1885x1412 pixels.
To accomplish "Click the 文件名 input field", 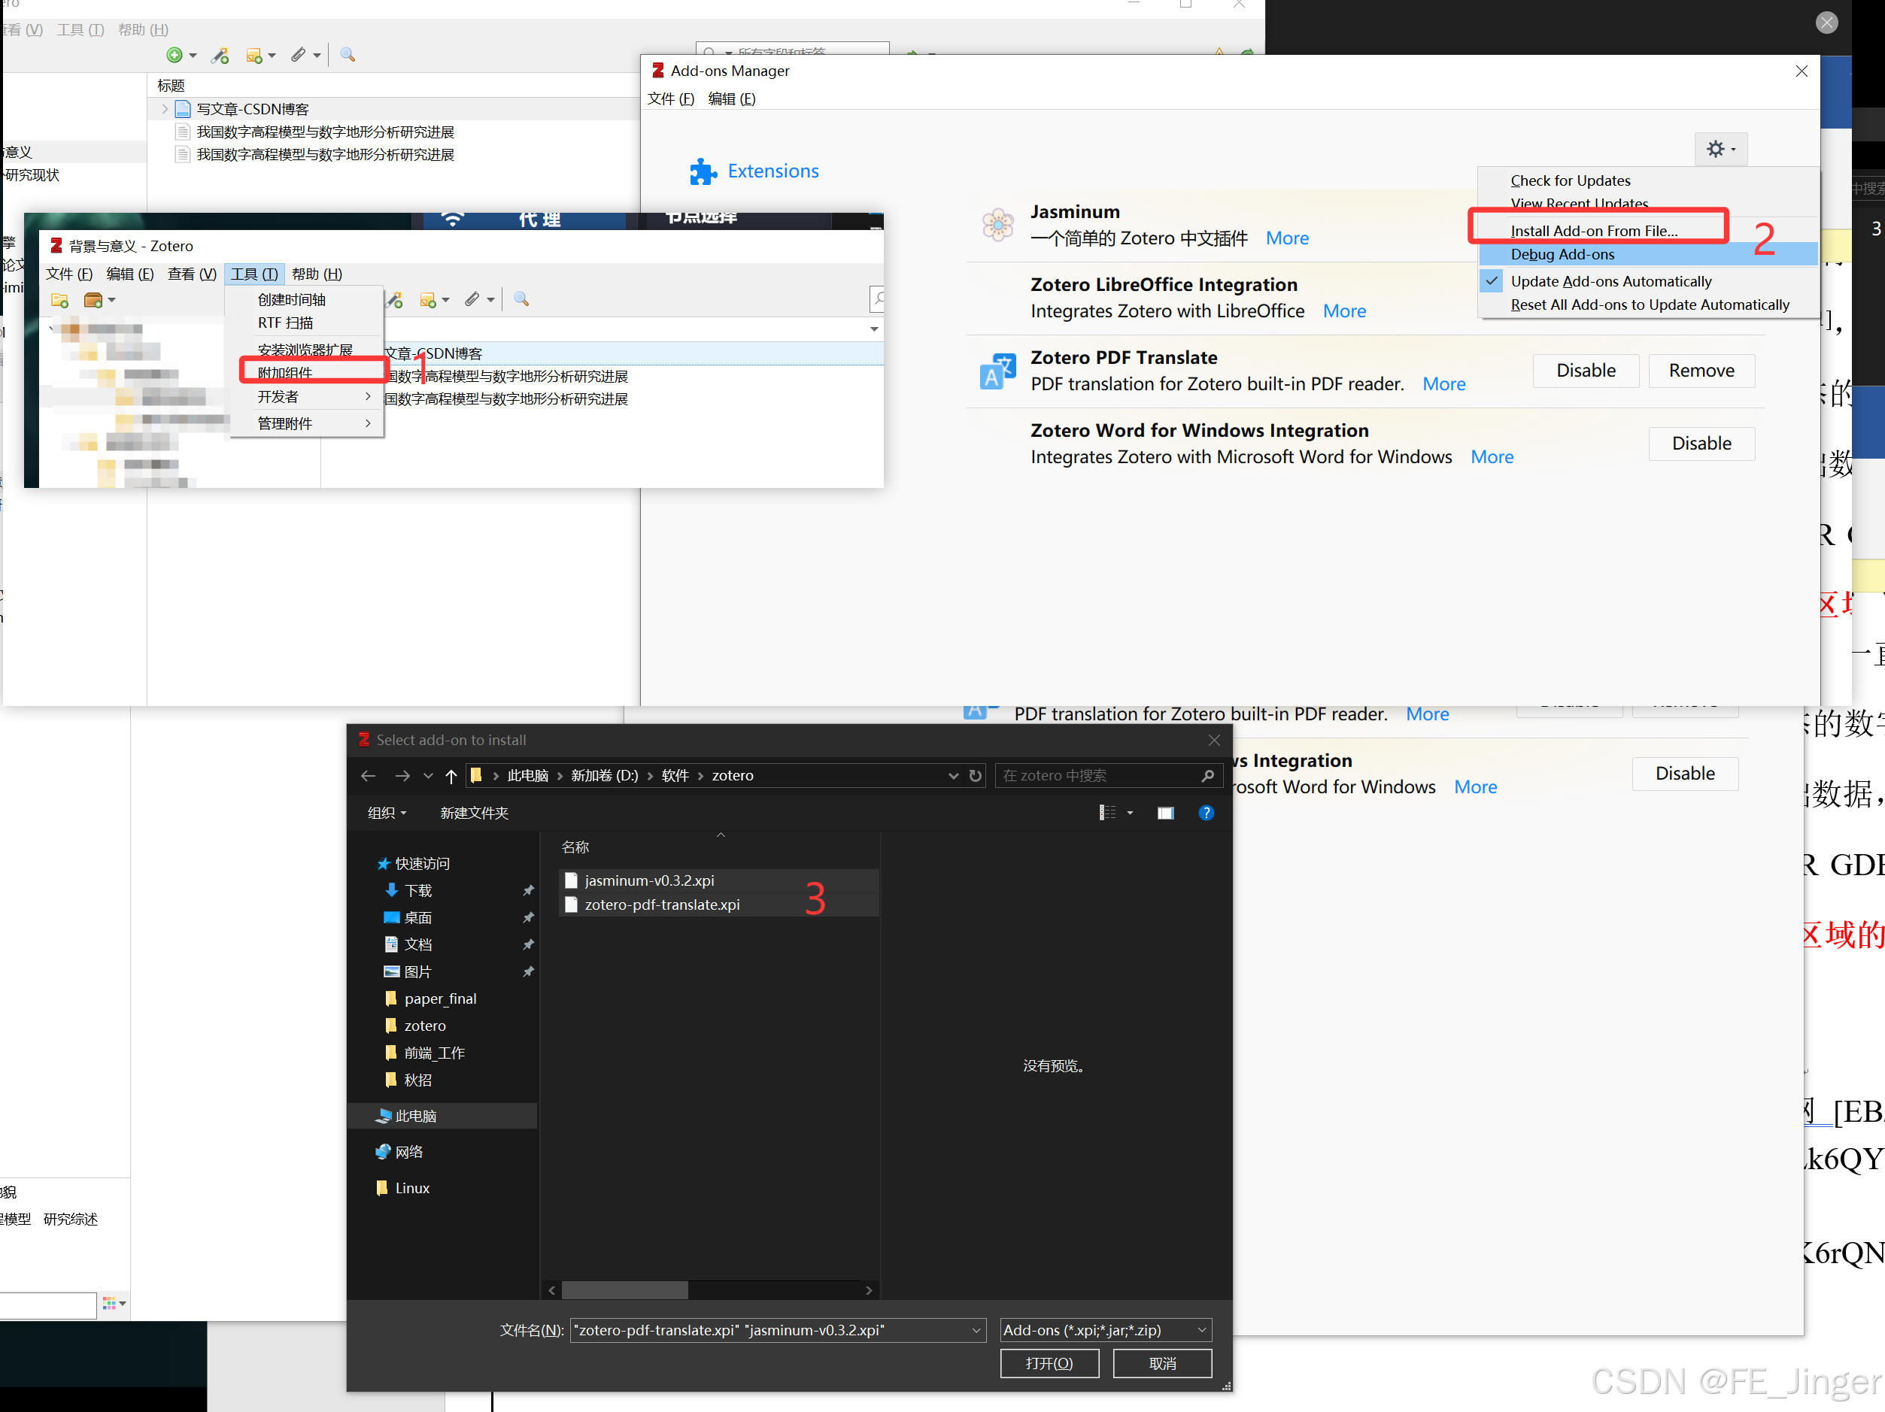I will (777, 1329).
